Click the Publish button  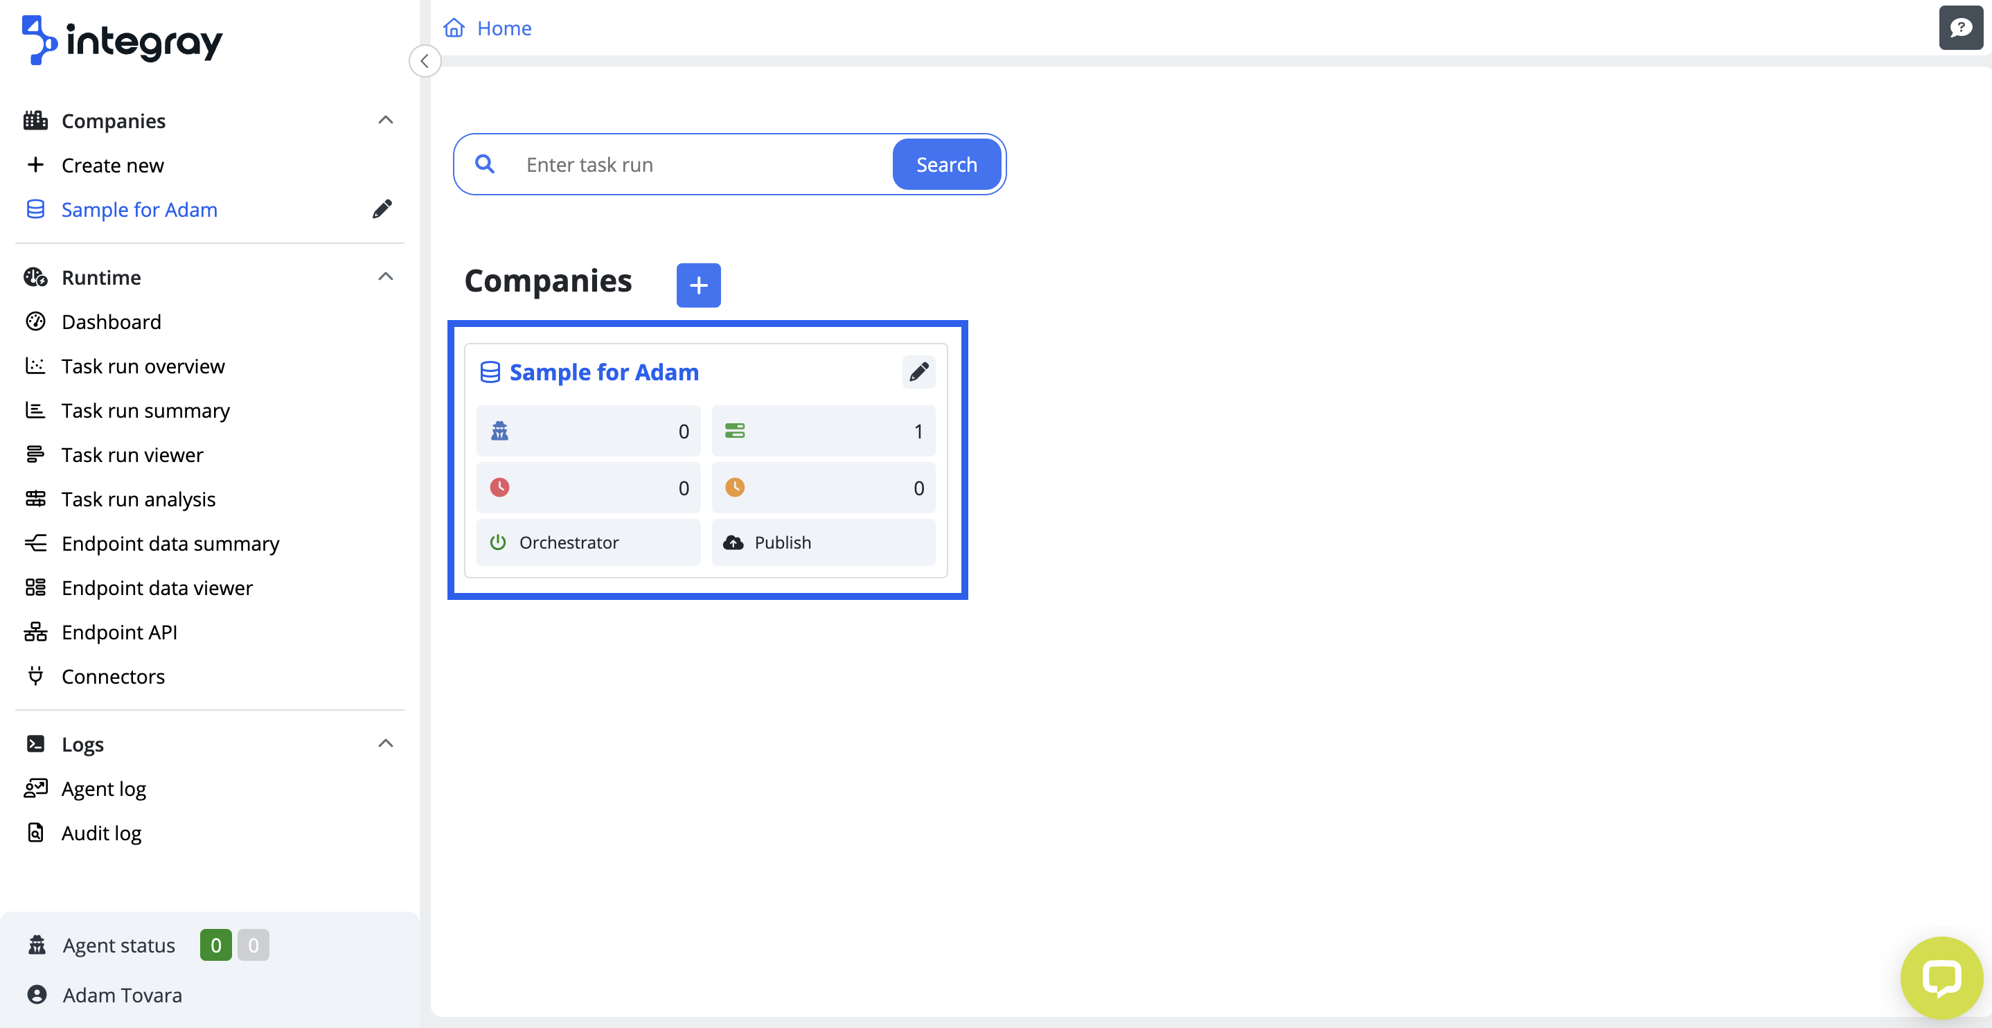pos(823,542)
